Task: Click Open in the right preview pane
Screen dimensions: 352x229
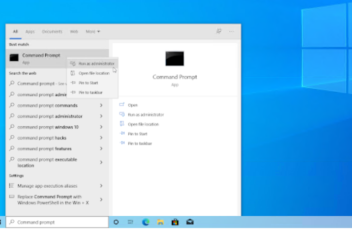Action: pos(133,105)
